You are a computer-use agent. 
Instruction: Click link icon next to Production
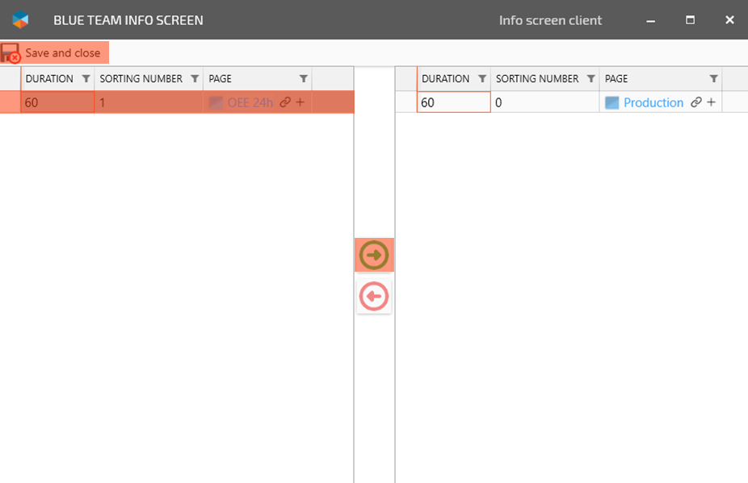pyautogui.click(x=695, y=102)
